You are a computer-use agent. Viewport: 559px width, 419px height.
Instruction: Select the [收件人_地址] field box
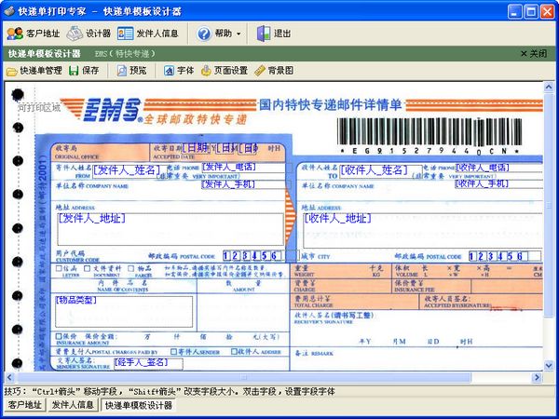422,230
